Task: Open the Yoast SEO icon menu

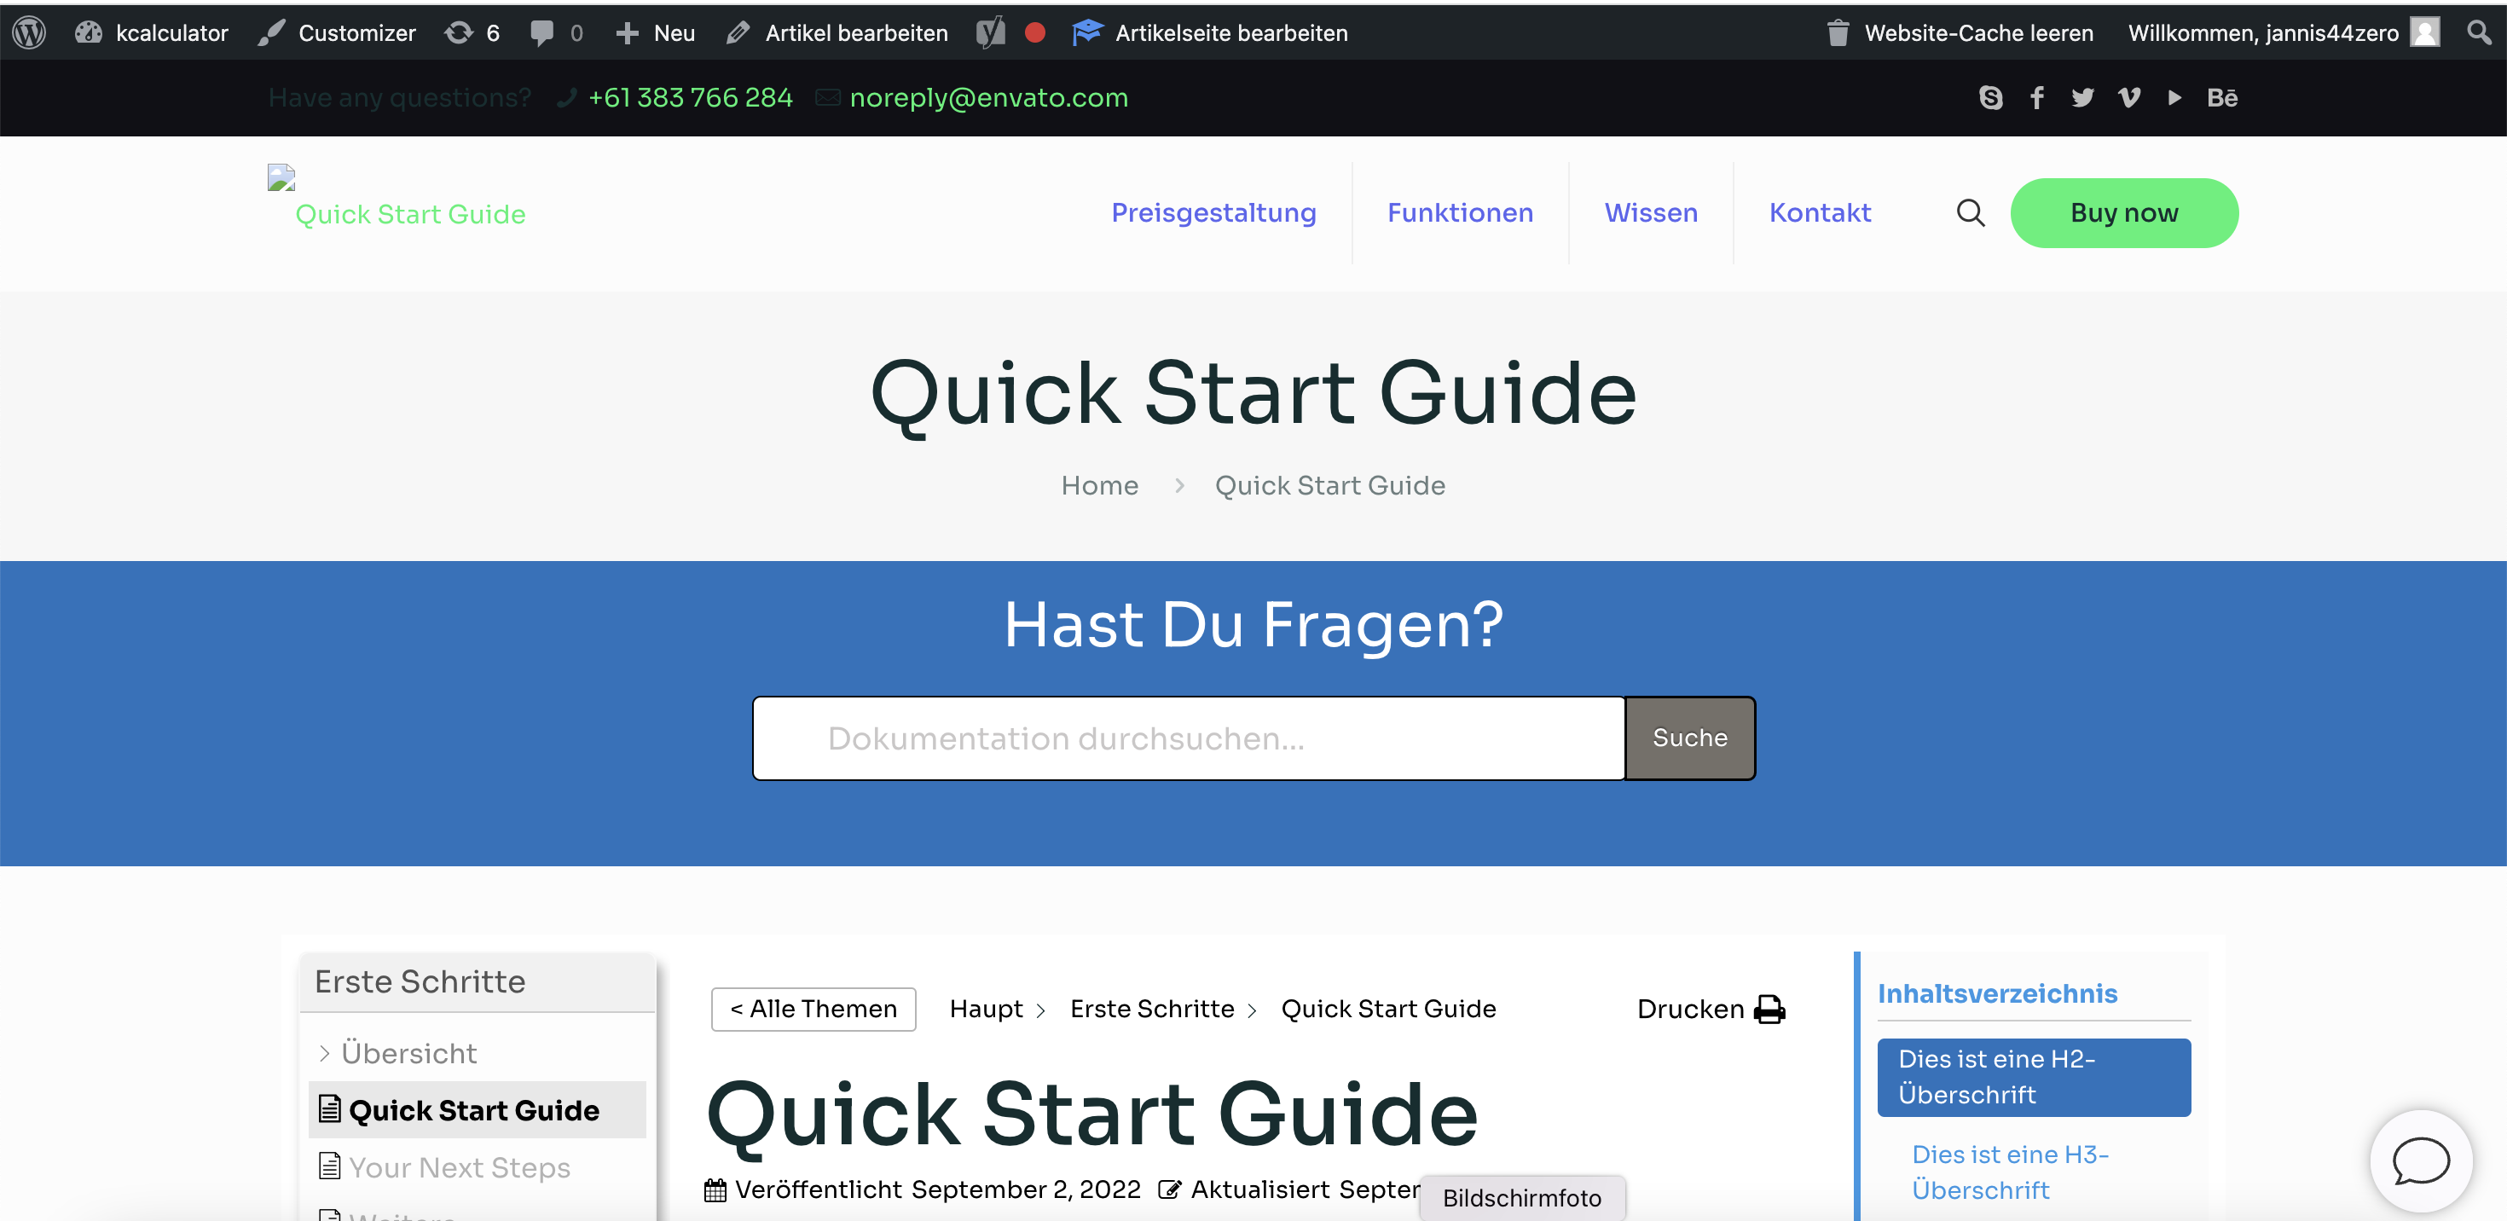Action: (x=991, y=33)
